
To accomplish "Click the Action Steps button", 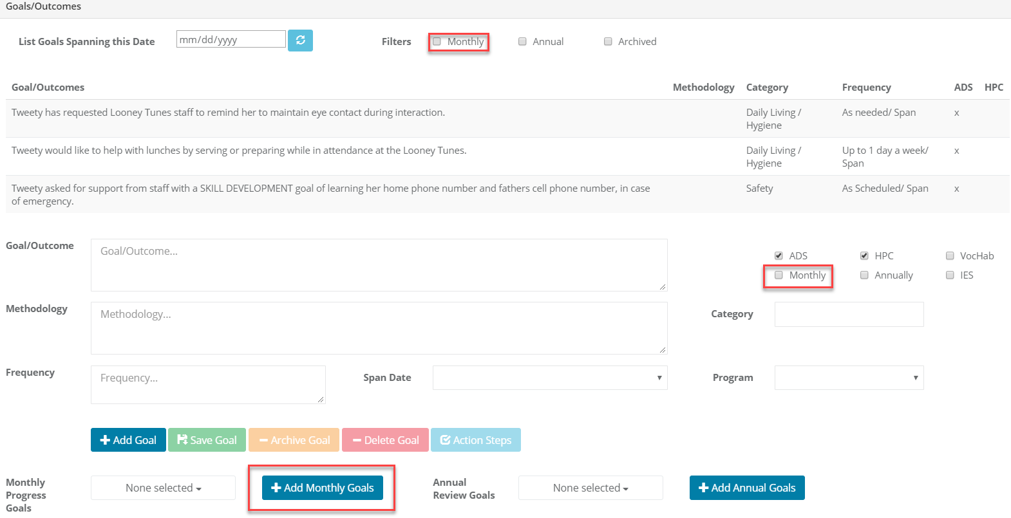I will [475, 440].
